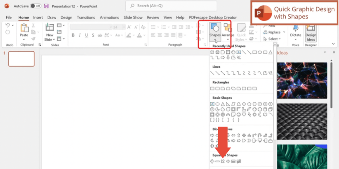This screenshot has height=169, width=339.
Task: Select first Rectangle in Rectangles section
Action: 212,88
